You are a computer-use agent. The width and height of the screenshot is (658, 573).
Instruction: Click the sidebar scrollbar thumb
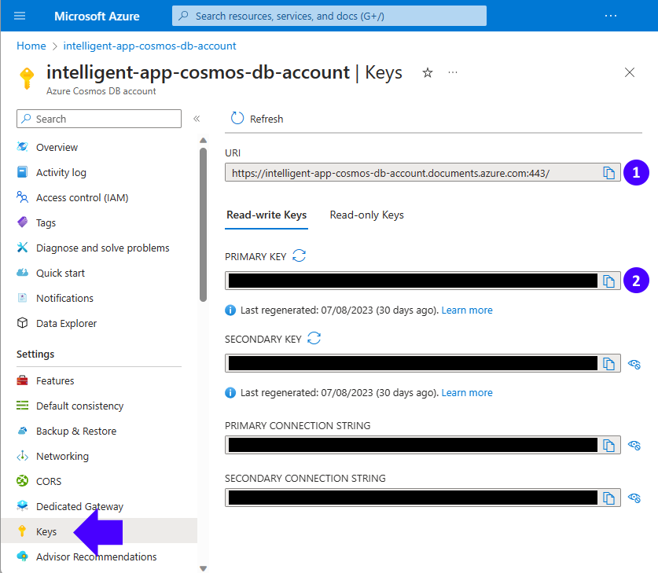(203, 225)
